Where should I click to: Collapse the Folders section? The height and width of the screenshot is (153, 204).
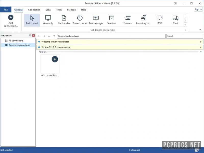tap(201, 52)
